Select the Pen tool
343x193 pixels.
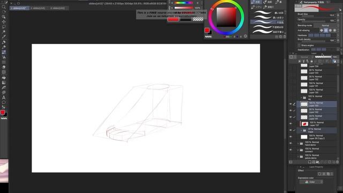[4, 42]
